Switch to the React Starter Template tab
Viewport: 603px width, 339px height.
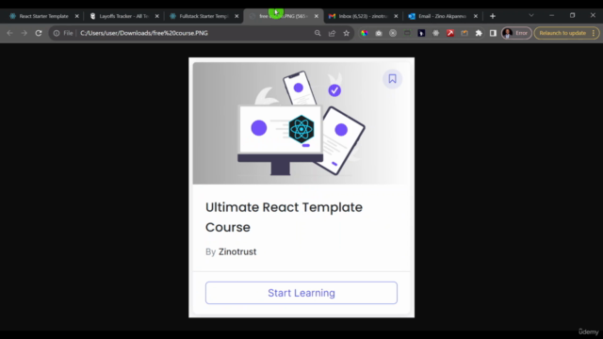click(x=41, y=16)
